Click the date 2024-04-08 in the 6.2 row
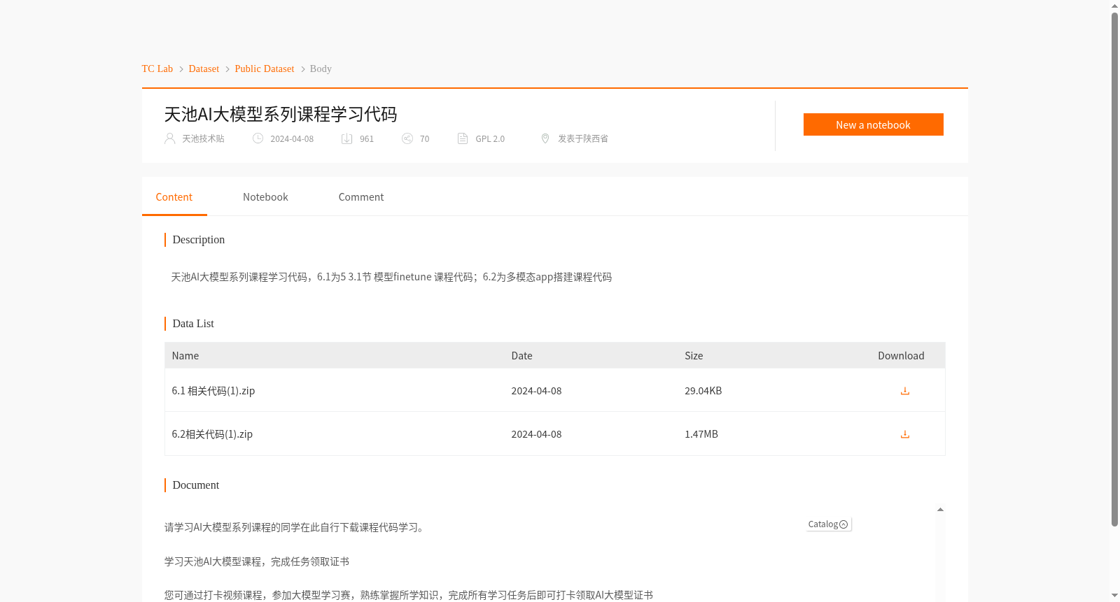 tap(536, 434)
